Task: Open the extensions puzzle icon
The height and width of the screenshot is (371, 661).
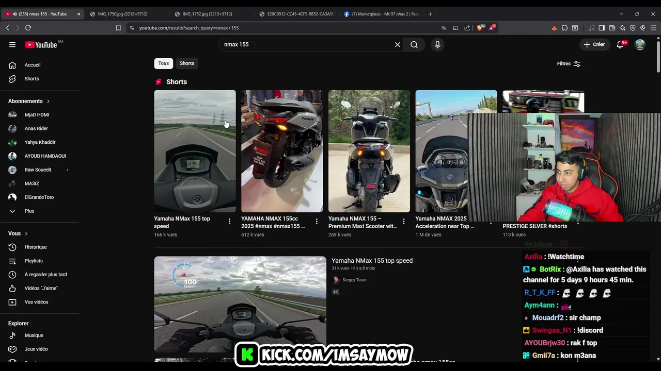Action: click(x=564, y=28)
